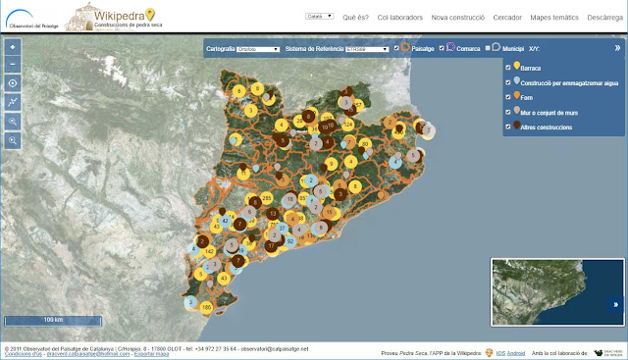This screenshot has width=628, height=360.
Task: Click the zoom out minus button
Action: 13,65
